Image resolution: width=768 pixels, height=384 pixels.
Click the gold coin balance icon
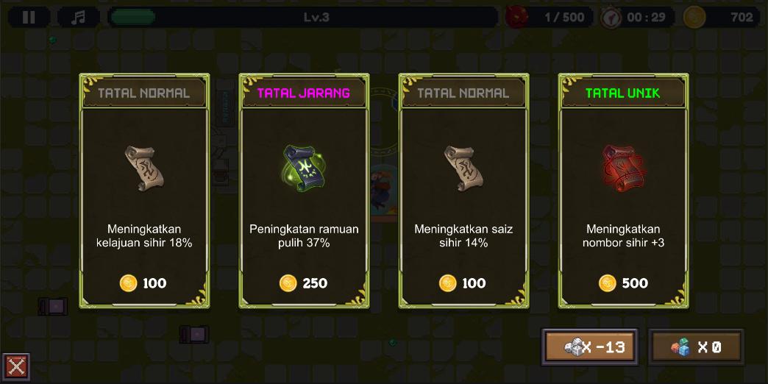point(694,18)
